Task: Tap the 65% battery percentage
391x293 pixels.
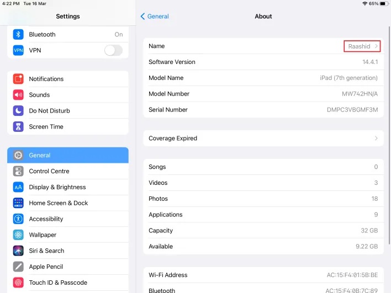Action: 373,3
